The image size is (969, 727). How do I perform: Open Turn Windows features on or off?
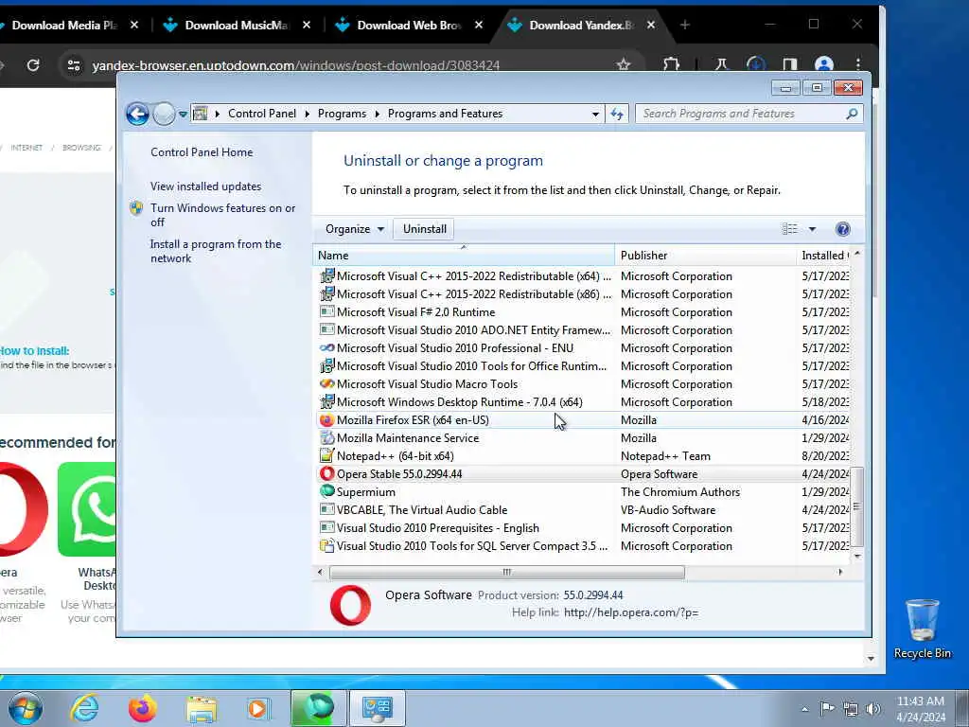click(x=222, y=215)
